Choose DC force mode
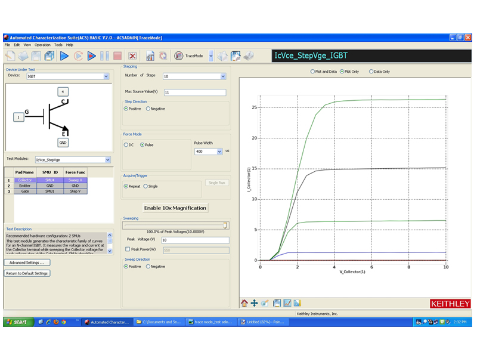Image resolution: width=477 pixels, height=358 pixels. tap(126, 144)
